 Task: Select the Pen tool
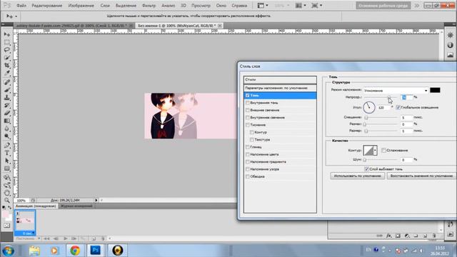(7, 146)
